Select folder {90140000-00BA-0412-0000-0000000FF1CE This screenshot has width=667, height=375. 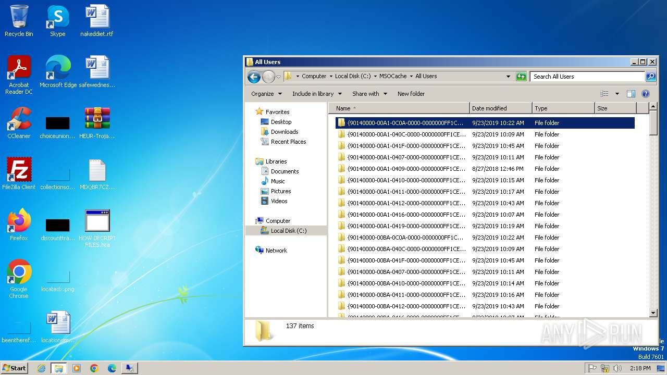click(x=485, y=306)
